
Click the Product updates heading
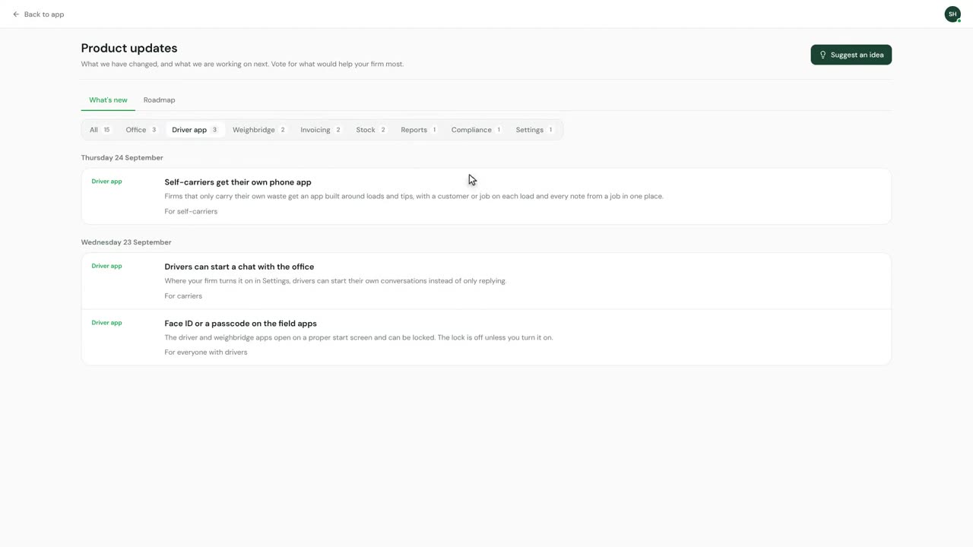pyautogui.click(x=129, y=48)
